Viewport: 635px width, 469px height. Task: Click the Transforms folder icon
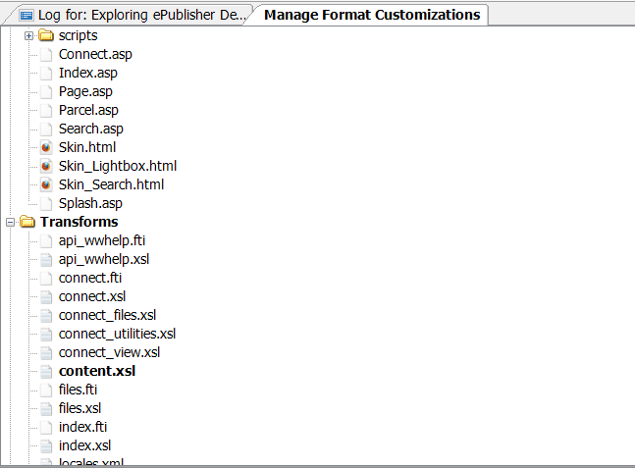click(x=27, y=222)
